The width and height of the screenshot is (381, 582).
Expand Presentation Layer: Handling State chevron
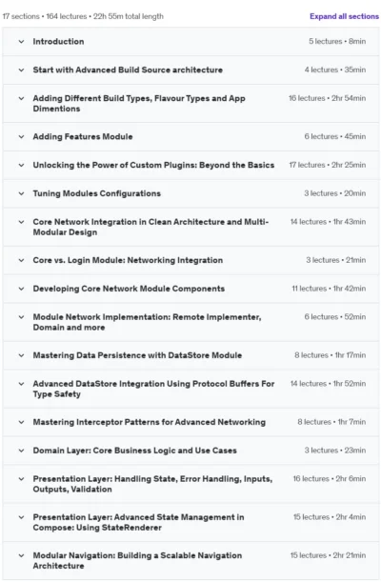[22, 479]
